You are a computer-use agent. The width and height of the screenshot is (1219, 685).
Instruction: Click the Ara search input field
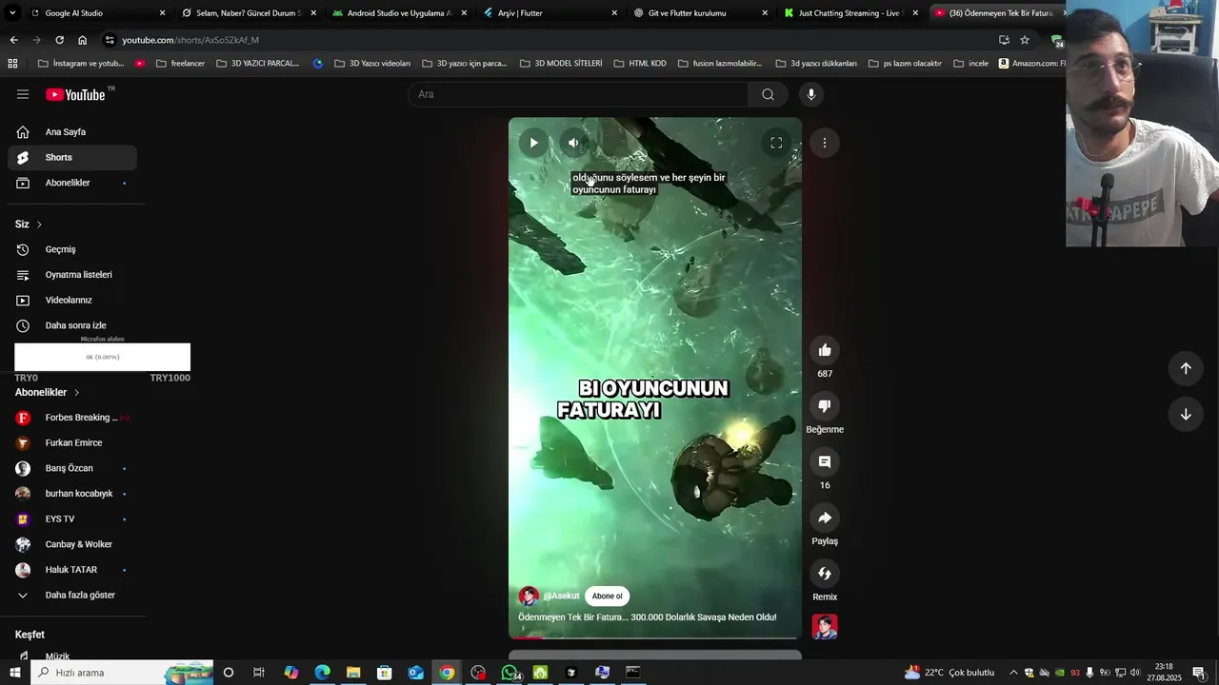579,94
